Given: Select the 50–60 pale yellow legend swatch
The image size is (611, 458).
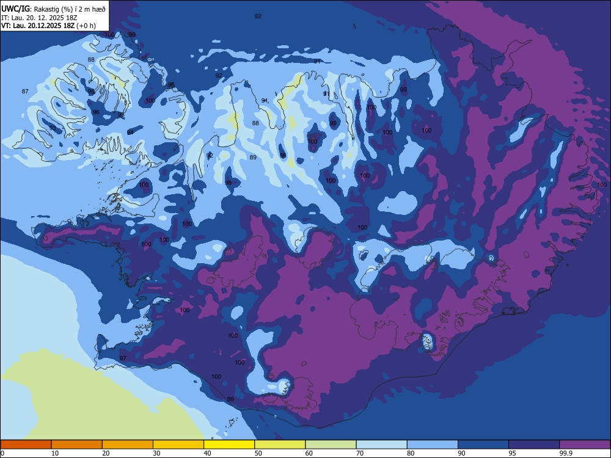Looking at the screenshot, I should point(280,445).
